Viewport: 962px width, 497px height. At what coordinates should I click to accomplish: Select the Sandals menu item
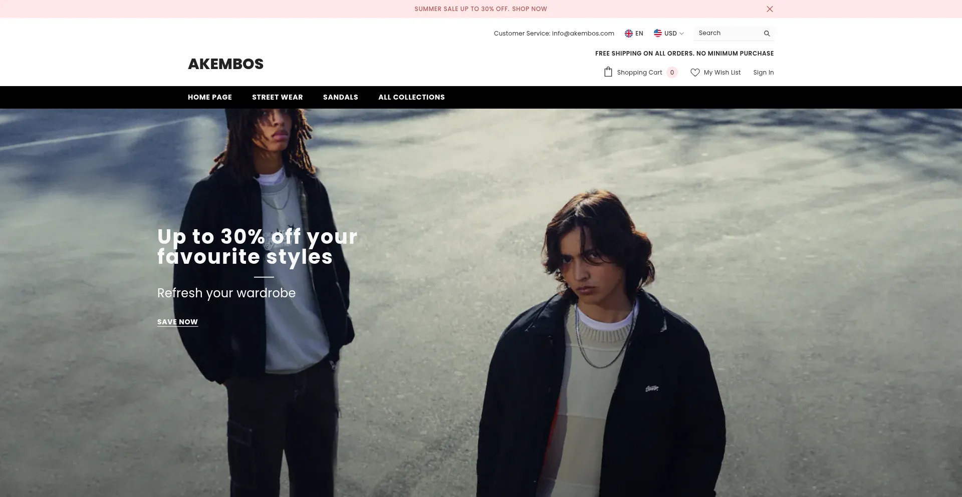(341, 97)
